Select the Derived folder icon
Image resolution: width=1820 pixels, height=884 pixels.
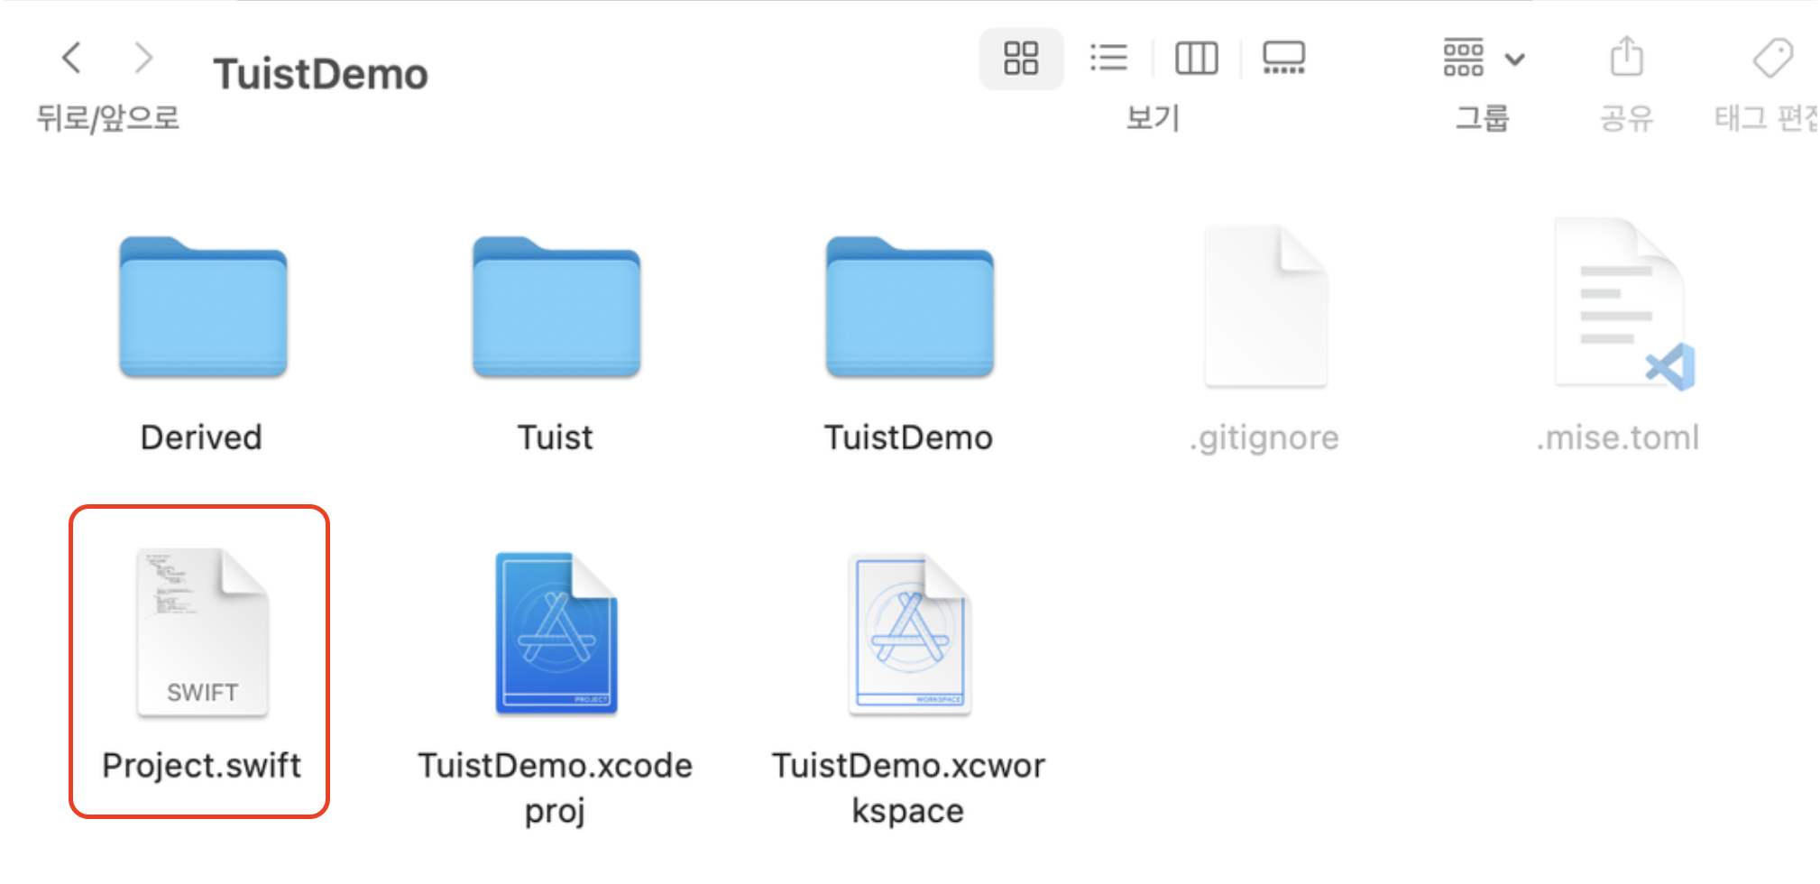coord(203,307)
